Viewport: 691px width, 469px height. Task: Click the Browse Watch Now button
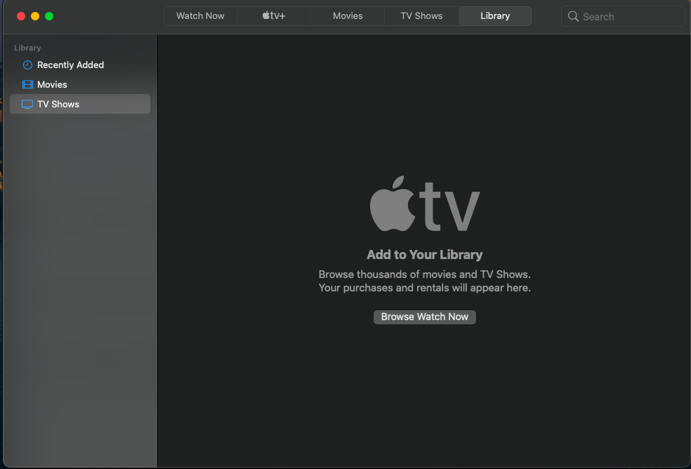[x=424, y=317]
